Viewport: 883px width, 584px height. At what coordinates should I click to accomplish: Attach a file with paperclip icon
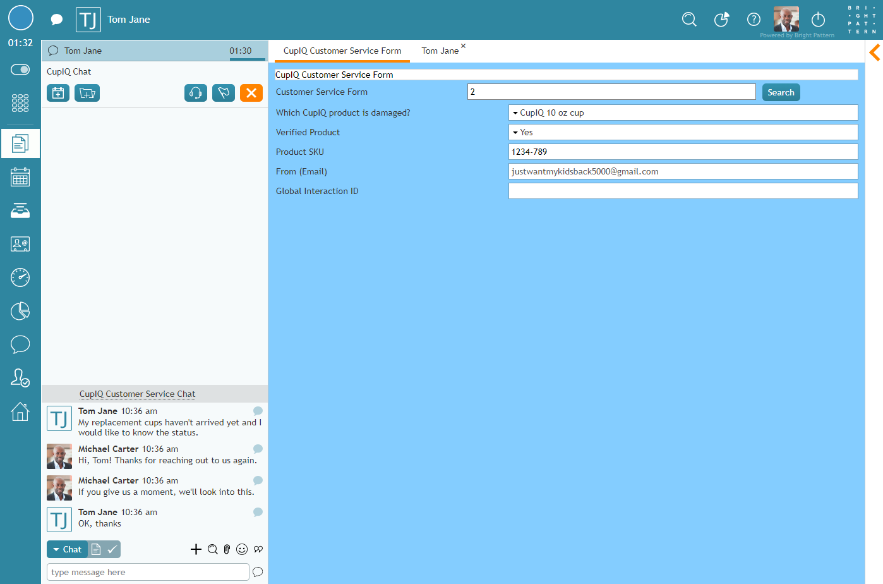point(227,549)
